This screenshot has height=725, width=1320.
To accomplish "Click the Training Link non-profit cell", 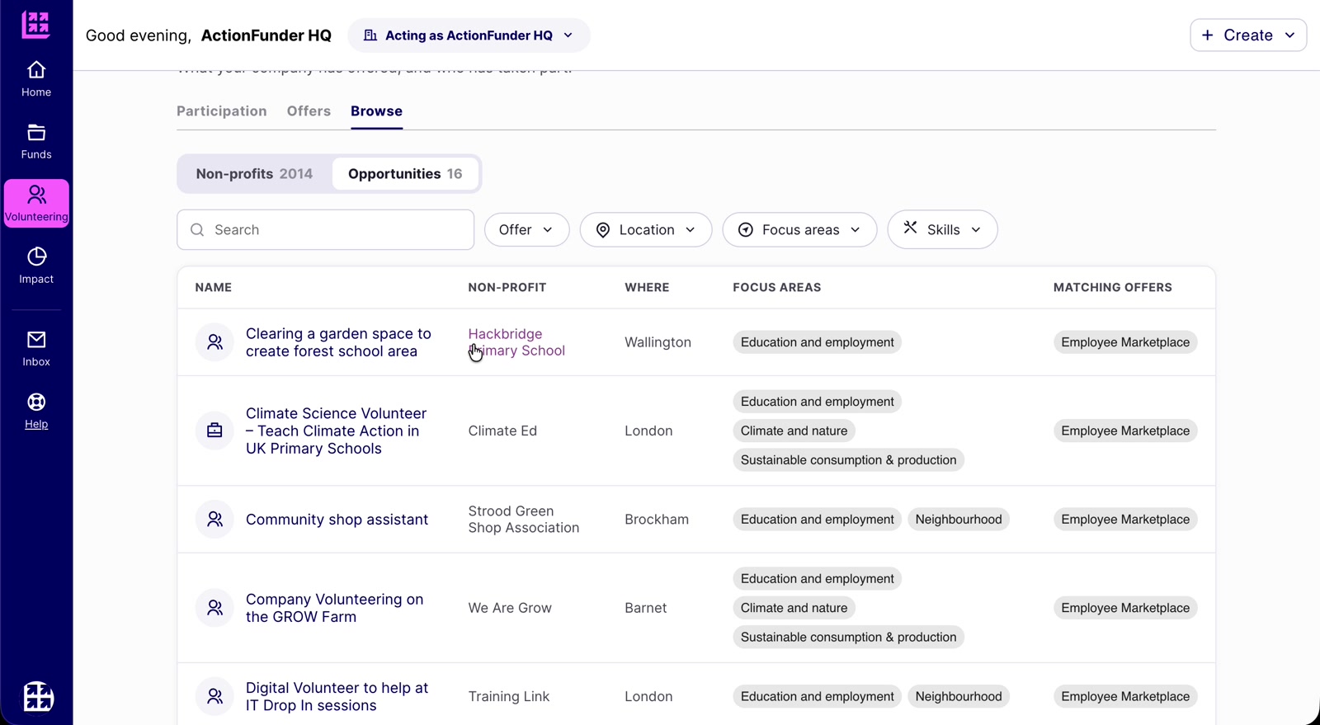I will [509, 696].
